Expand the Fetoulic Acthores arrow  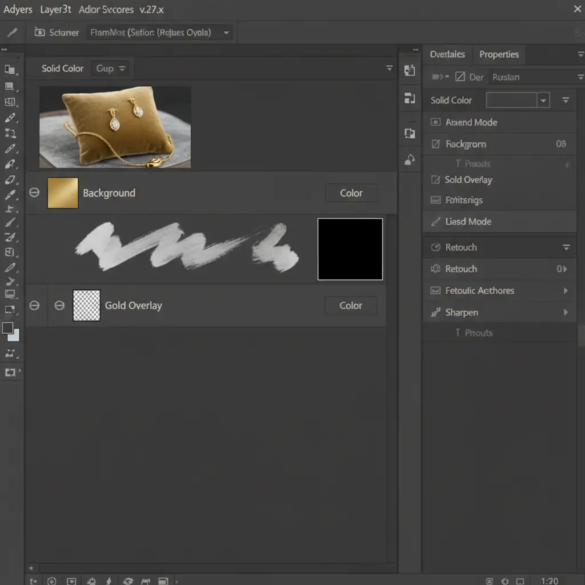[x=566, y=291]
